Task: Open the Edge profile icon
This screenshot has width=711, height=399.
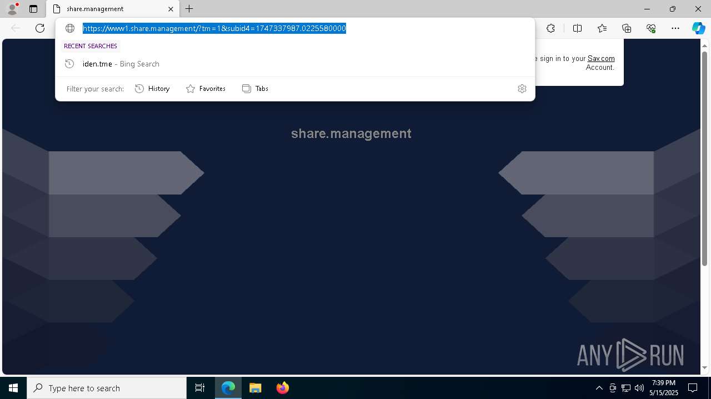Action: point(12,9)
